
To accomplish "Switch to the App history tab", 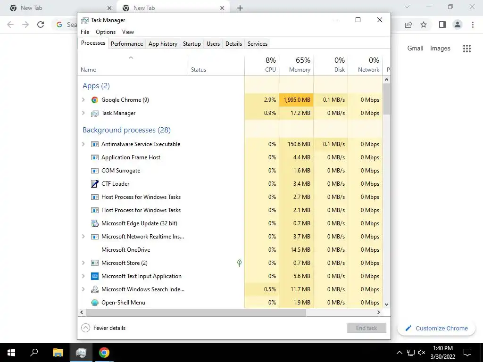I will click(163, 44).
